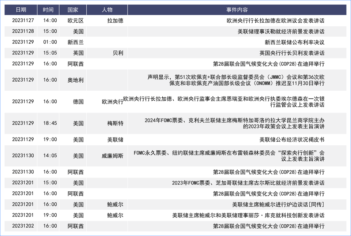Viewport: 351px width, 236px height.
Task: Click 15:00 in the 20231201 row
Action: point(50,183)
